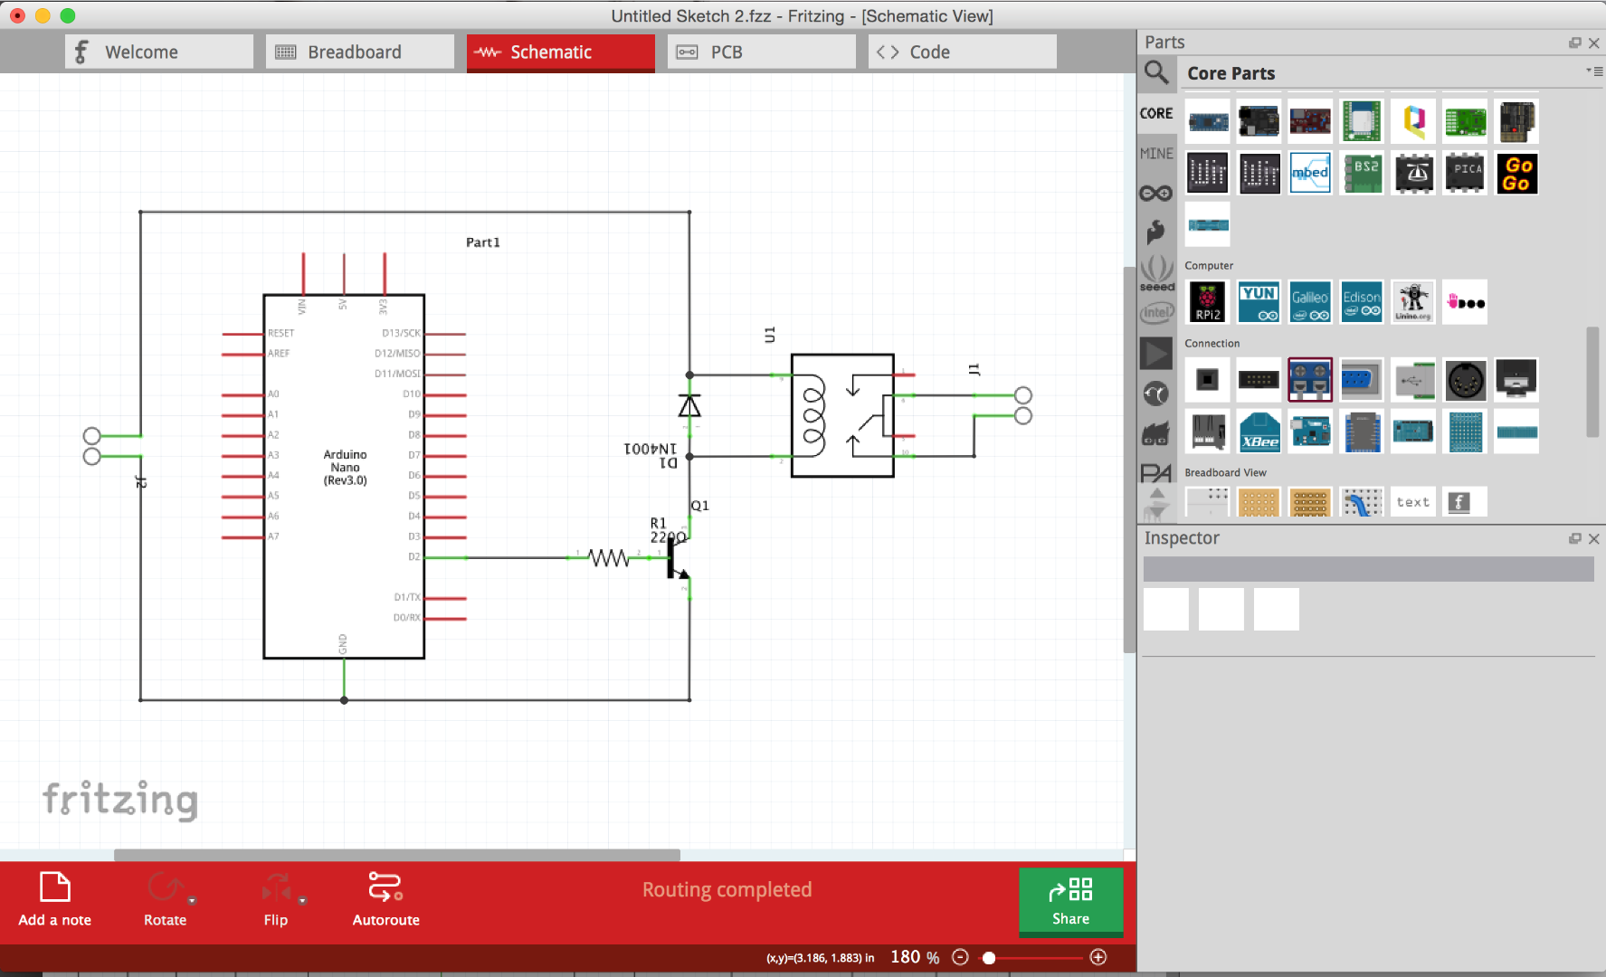Click the "Routing completed" status message
The image size is (1606, 977).
click(x=727, y=889)
